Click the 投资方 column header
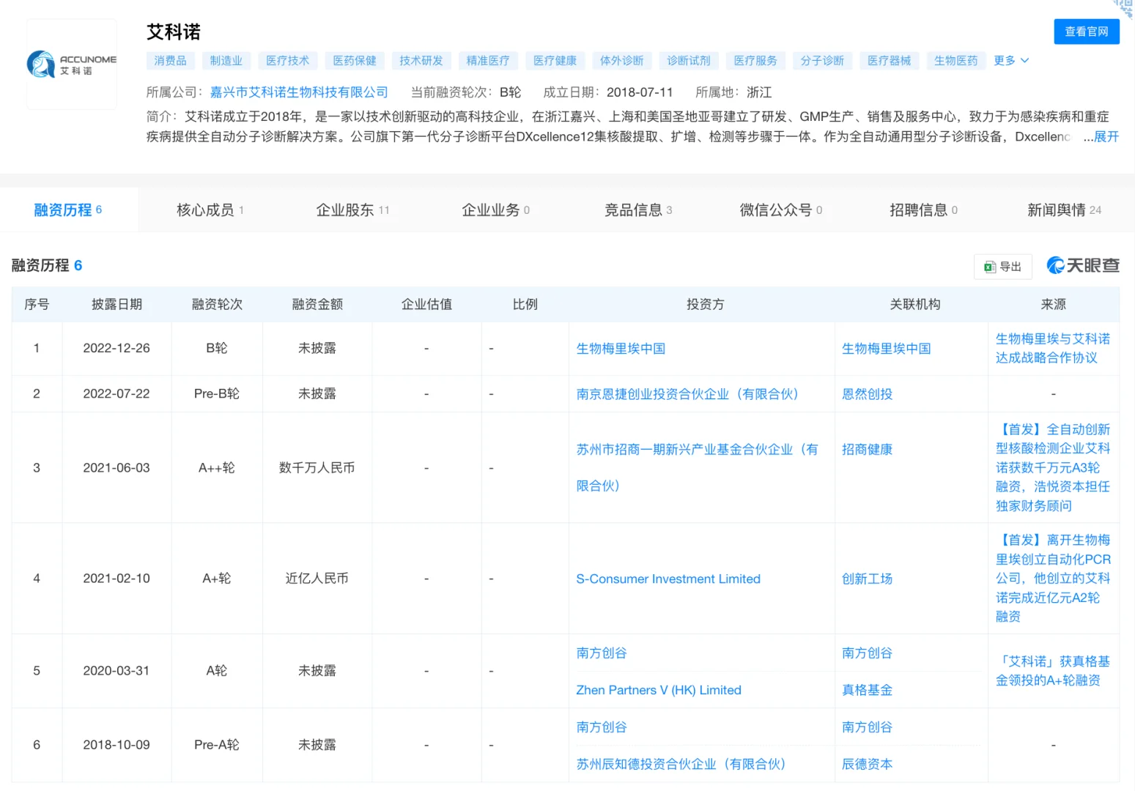This screenshot has width=1135, height=791. (x=705, y=304)
